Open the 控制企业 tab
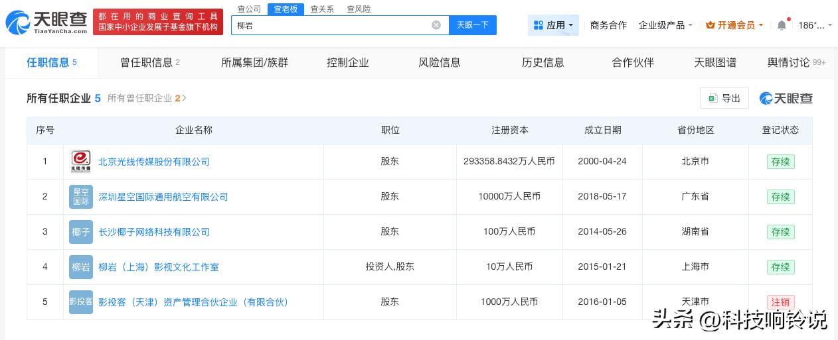Viewport: 838px width, 340px height. coord(347,62)
